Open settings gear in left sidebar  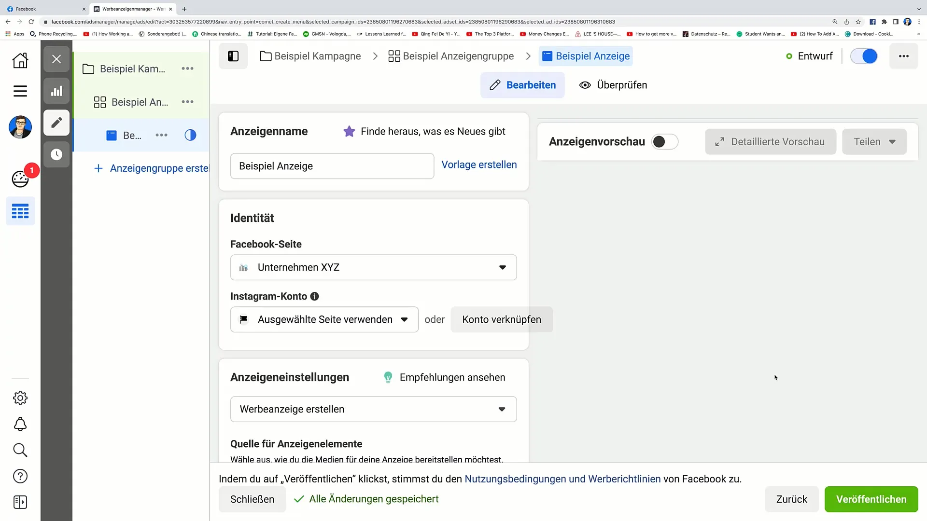point(20,398)
